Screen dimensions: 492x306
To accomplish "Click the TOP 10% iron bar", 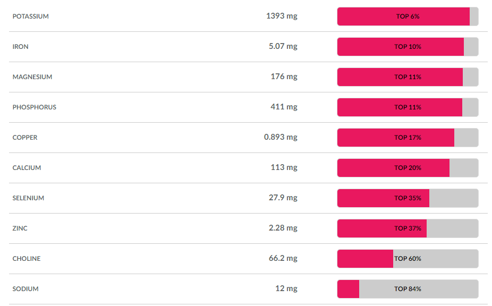I will 408,46.
